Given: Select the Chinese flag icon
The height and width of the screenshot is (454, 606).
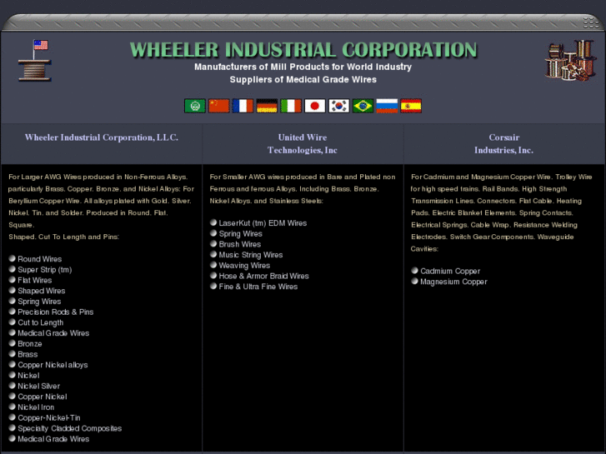Looking at the screenshot, I should [x=218, y=106].
